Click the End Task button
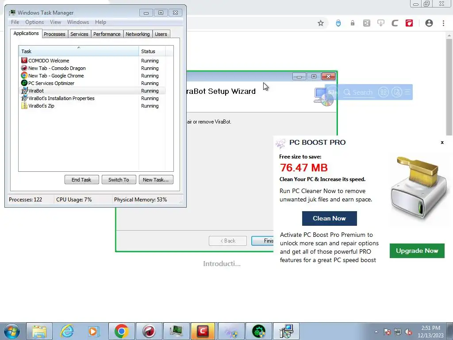This screenshot has width=453, height=340. [81, 180]
